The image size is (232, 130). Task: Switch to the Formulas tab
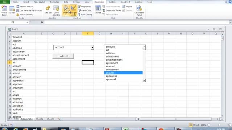pyautogui.click(x=54, y=2)
